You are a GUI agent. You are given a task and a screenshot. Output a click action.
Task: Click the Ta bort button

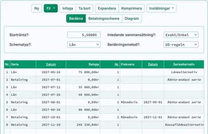click(84, 8)
